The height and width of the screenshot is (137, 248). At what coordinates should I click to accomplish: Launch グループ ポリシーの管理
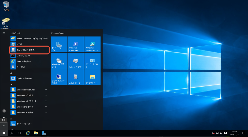click(x=29, y=50)
